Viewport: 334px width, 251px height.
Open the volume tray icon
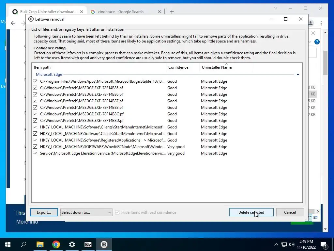coord(292,244)
